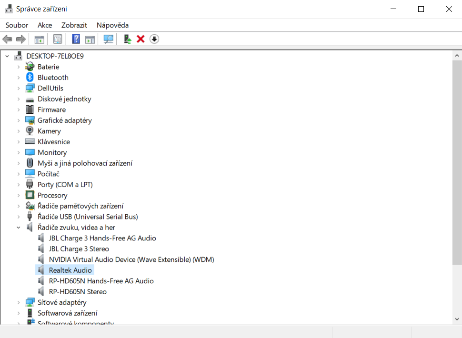Click the Forward arrow toolbar icon

(20, 39)
